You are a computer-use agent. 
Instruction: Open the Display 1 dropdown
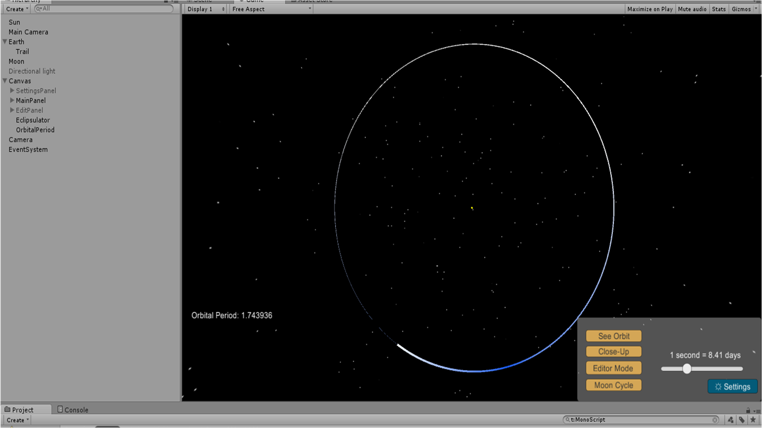point(206,9)
